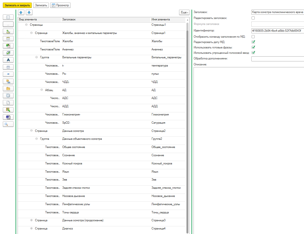Click the ellipsis button in left sidebar
The height and width of the screenshot is (234, 304).
[x=8, y=24]
